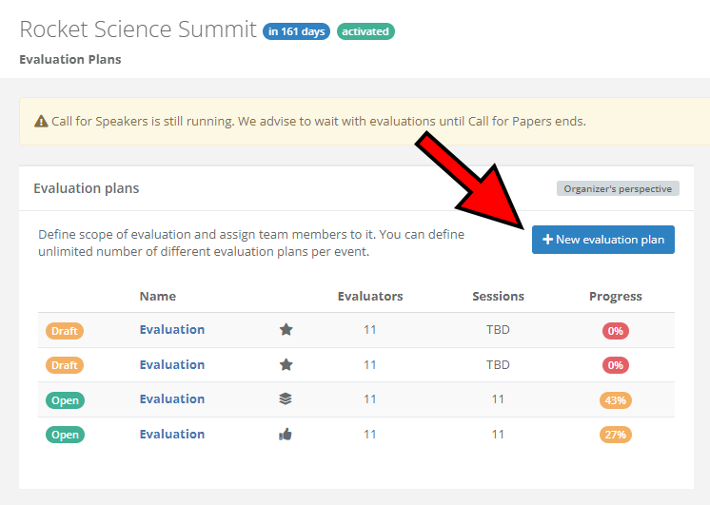The height and width of the screenshot is (505, 710).
Task: Click the warning triangle icon in the alert
Action: [x=41, y=122]
